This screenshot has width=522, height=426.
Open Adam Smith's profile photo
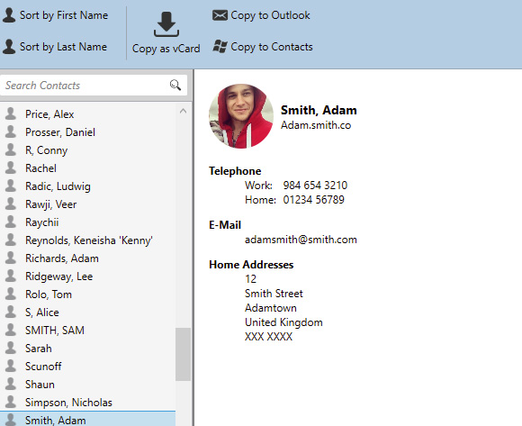coord(241,116)
